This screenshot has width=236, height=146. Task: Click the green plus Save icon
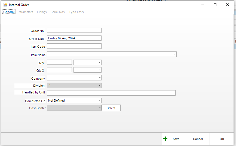(x=165, y=139)
